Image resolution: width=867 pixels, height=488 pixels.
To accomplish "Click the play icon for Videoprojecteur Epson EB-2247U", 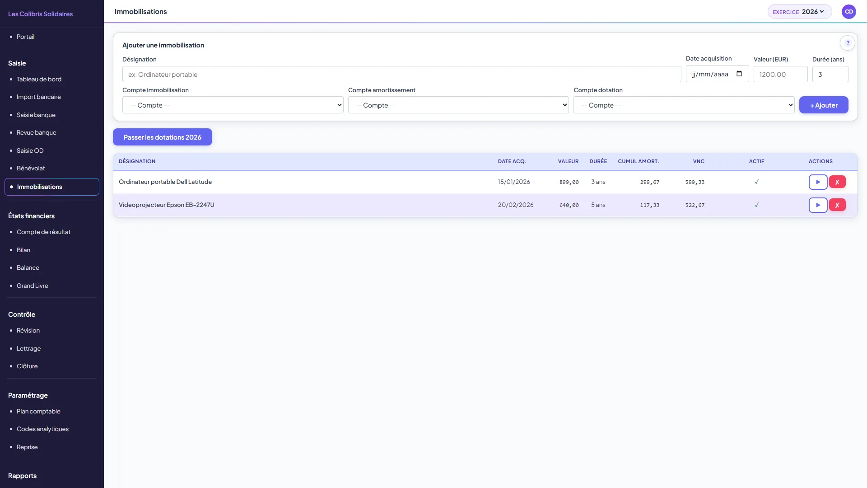I will click(818, 205).
